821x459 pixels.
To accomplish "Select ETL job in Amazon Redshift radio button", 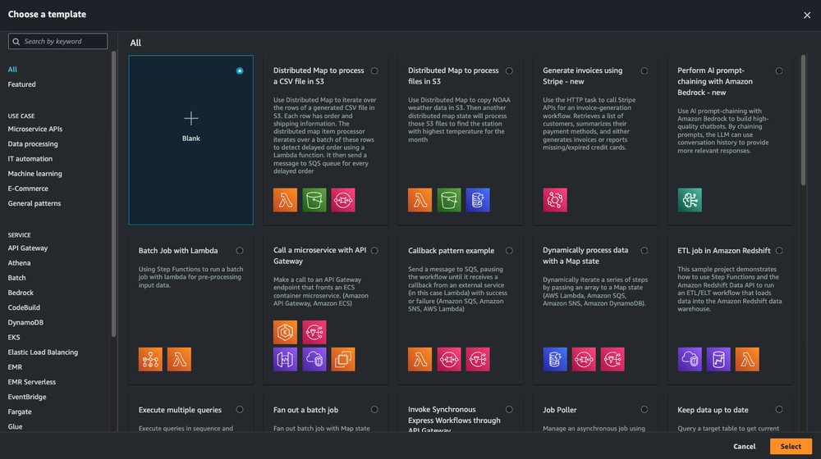I will click(779, 251).
